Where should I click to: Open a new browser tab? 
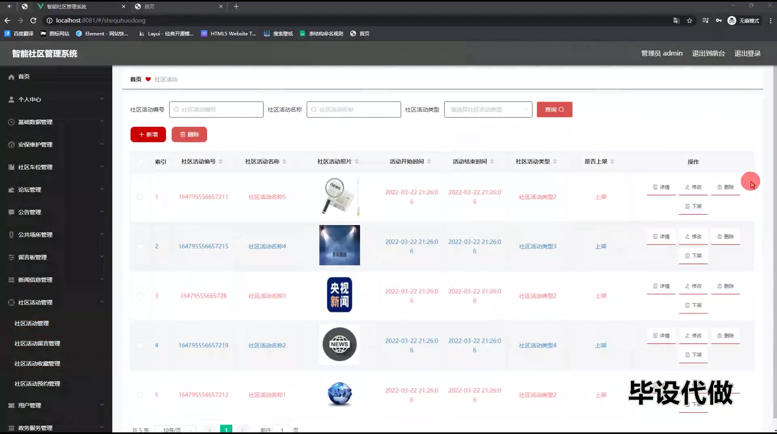pos(236,6)
